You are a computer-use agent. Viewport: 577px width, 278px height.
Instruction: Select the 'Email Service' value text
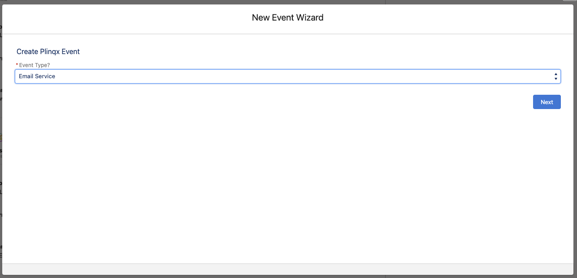tap(37, 76)
